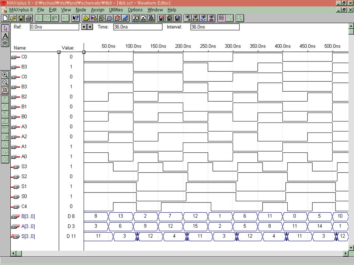Open the MAX+plus II menu
Screen dimensions: 354x265
[x=21, y=10]
